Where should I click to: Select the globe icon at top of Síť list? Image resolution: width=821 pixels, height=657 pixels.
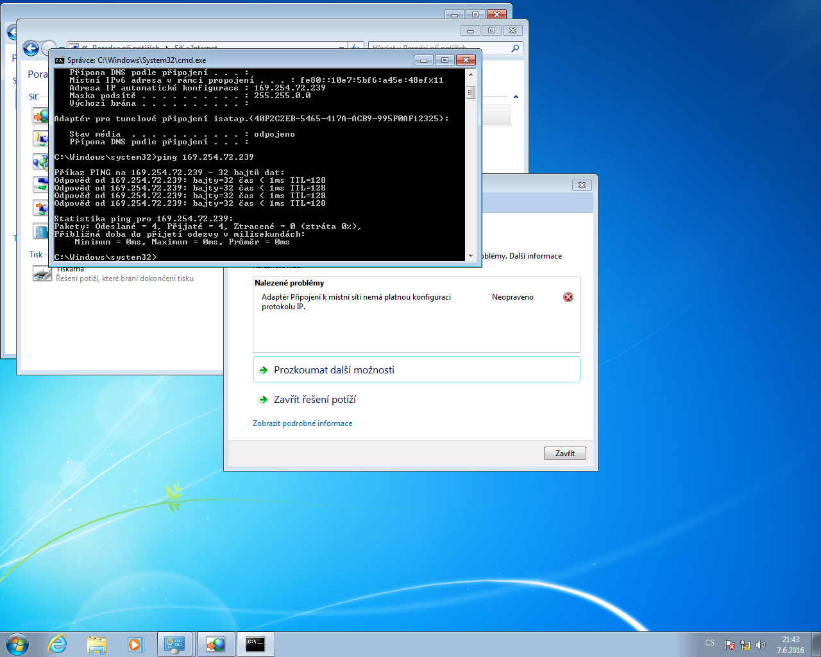pos(40,115)
